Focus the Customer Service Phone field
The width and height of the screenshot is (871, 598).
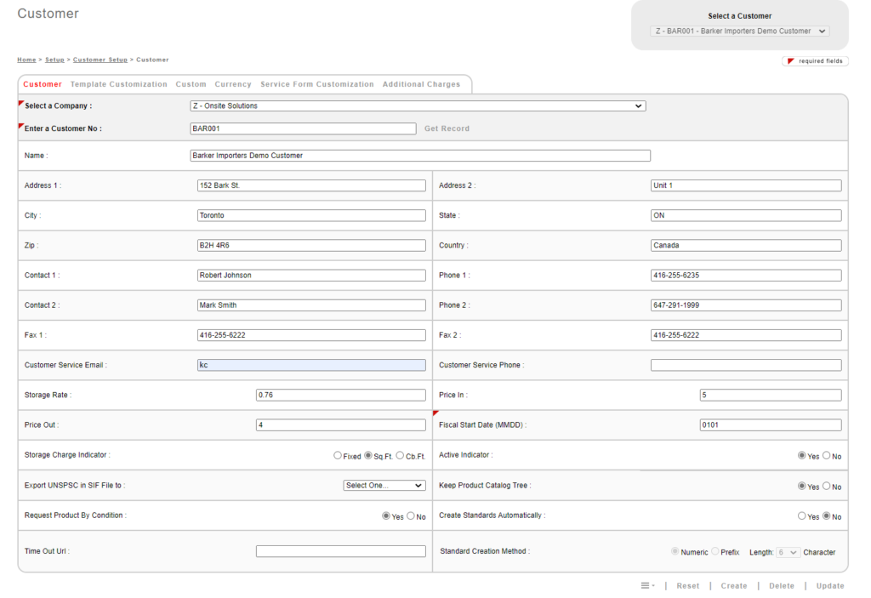tap(746, 365)
